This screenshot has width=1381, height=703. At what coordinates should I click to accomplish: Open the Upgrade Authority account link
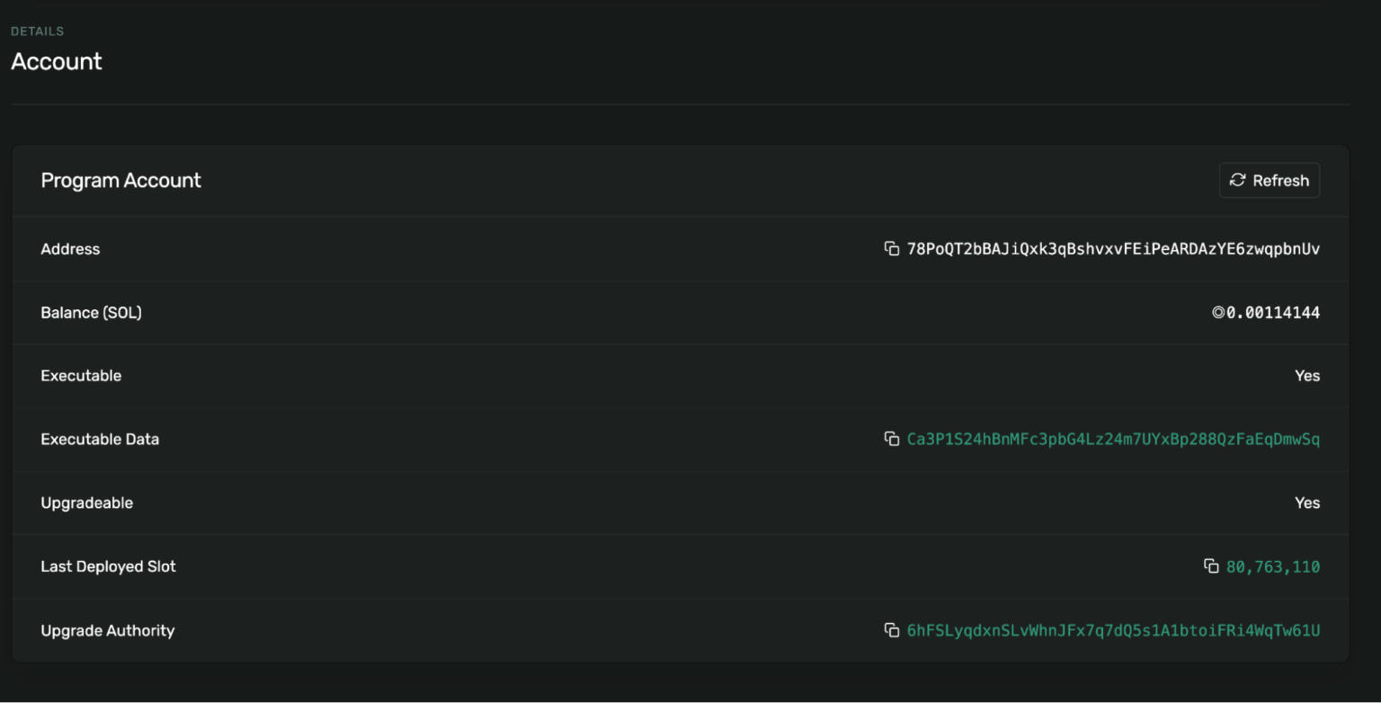point(1113,630)
